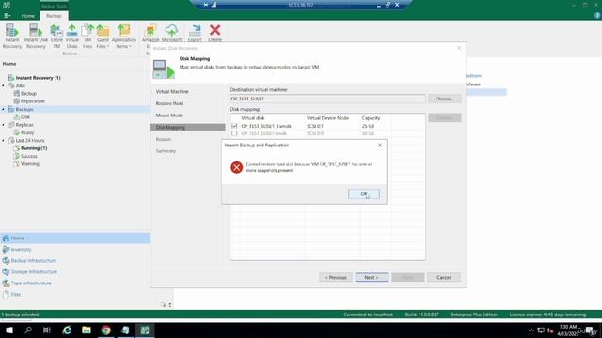The image size is (602, 338).
Task: Click the Cancel wizard button
Action: point(444,278)
